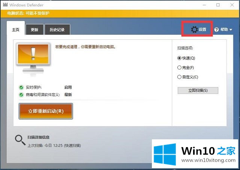This screenshot has width=240, height=170.
Task: Click the green check beside 实时保护
Action: [21, 88]
